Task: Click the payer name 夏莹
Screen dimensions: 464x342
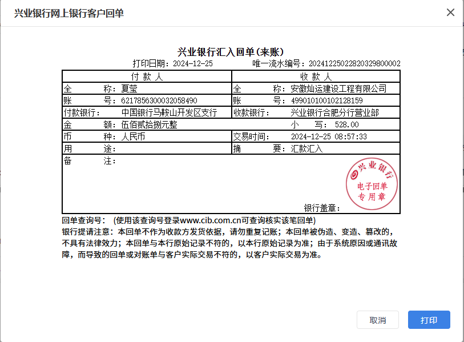Action: point(130,89)
